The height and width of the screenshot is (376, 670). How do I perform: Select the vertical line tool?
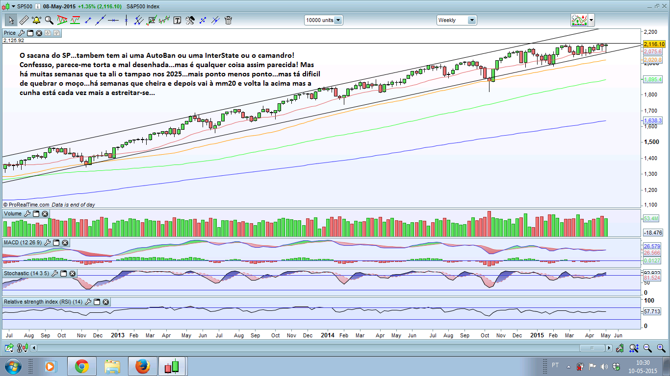127,20
